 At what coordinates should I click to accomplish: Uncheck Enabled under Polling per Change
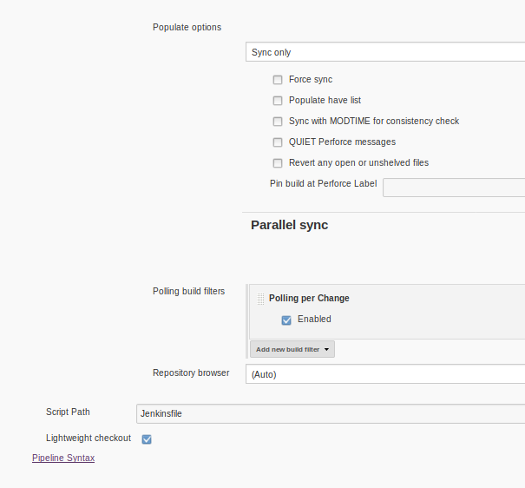(x=286, y=320)
